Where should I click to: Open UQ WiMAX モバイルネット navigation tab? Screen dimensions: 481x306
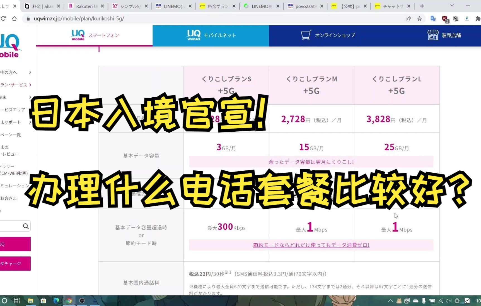tap(211, 35)
